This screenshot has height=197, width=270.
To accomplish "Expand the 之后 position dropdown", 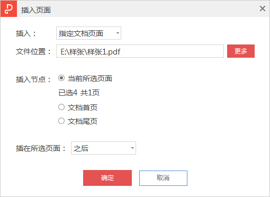I will coord(103,148).
